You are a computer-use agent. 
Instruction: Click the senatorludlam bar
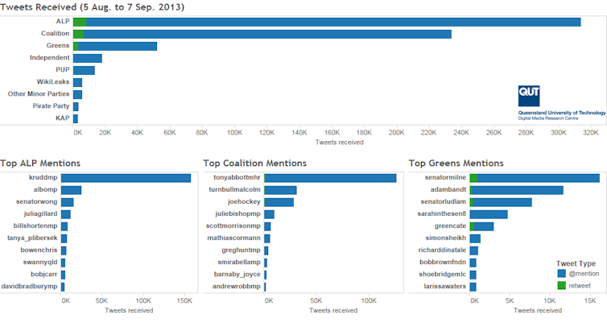(501, 202)
